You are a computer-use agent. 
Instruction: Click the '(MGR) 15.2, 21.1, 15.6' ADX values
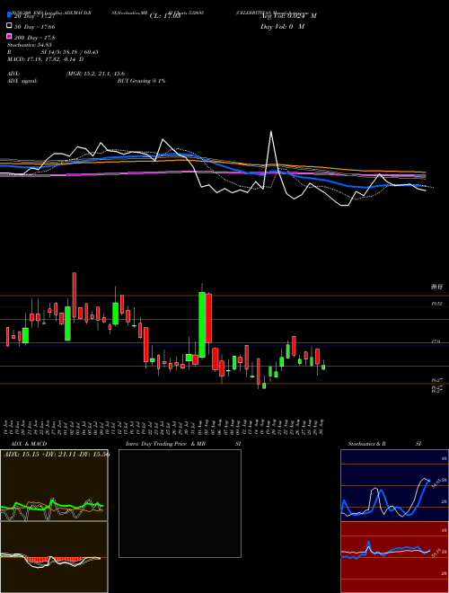tap(95, 74)
